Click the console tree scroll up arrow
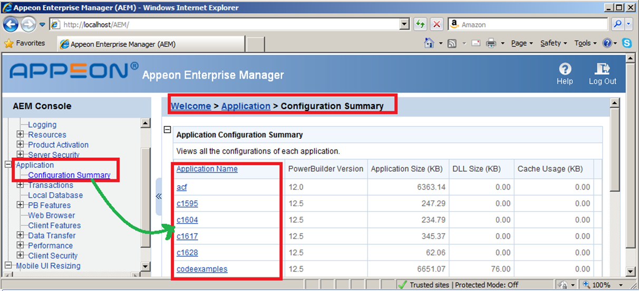 [x=146, y=123]
